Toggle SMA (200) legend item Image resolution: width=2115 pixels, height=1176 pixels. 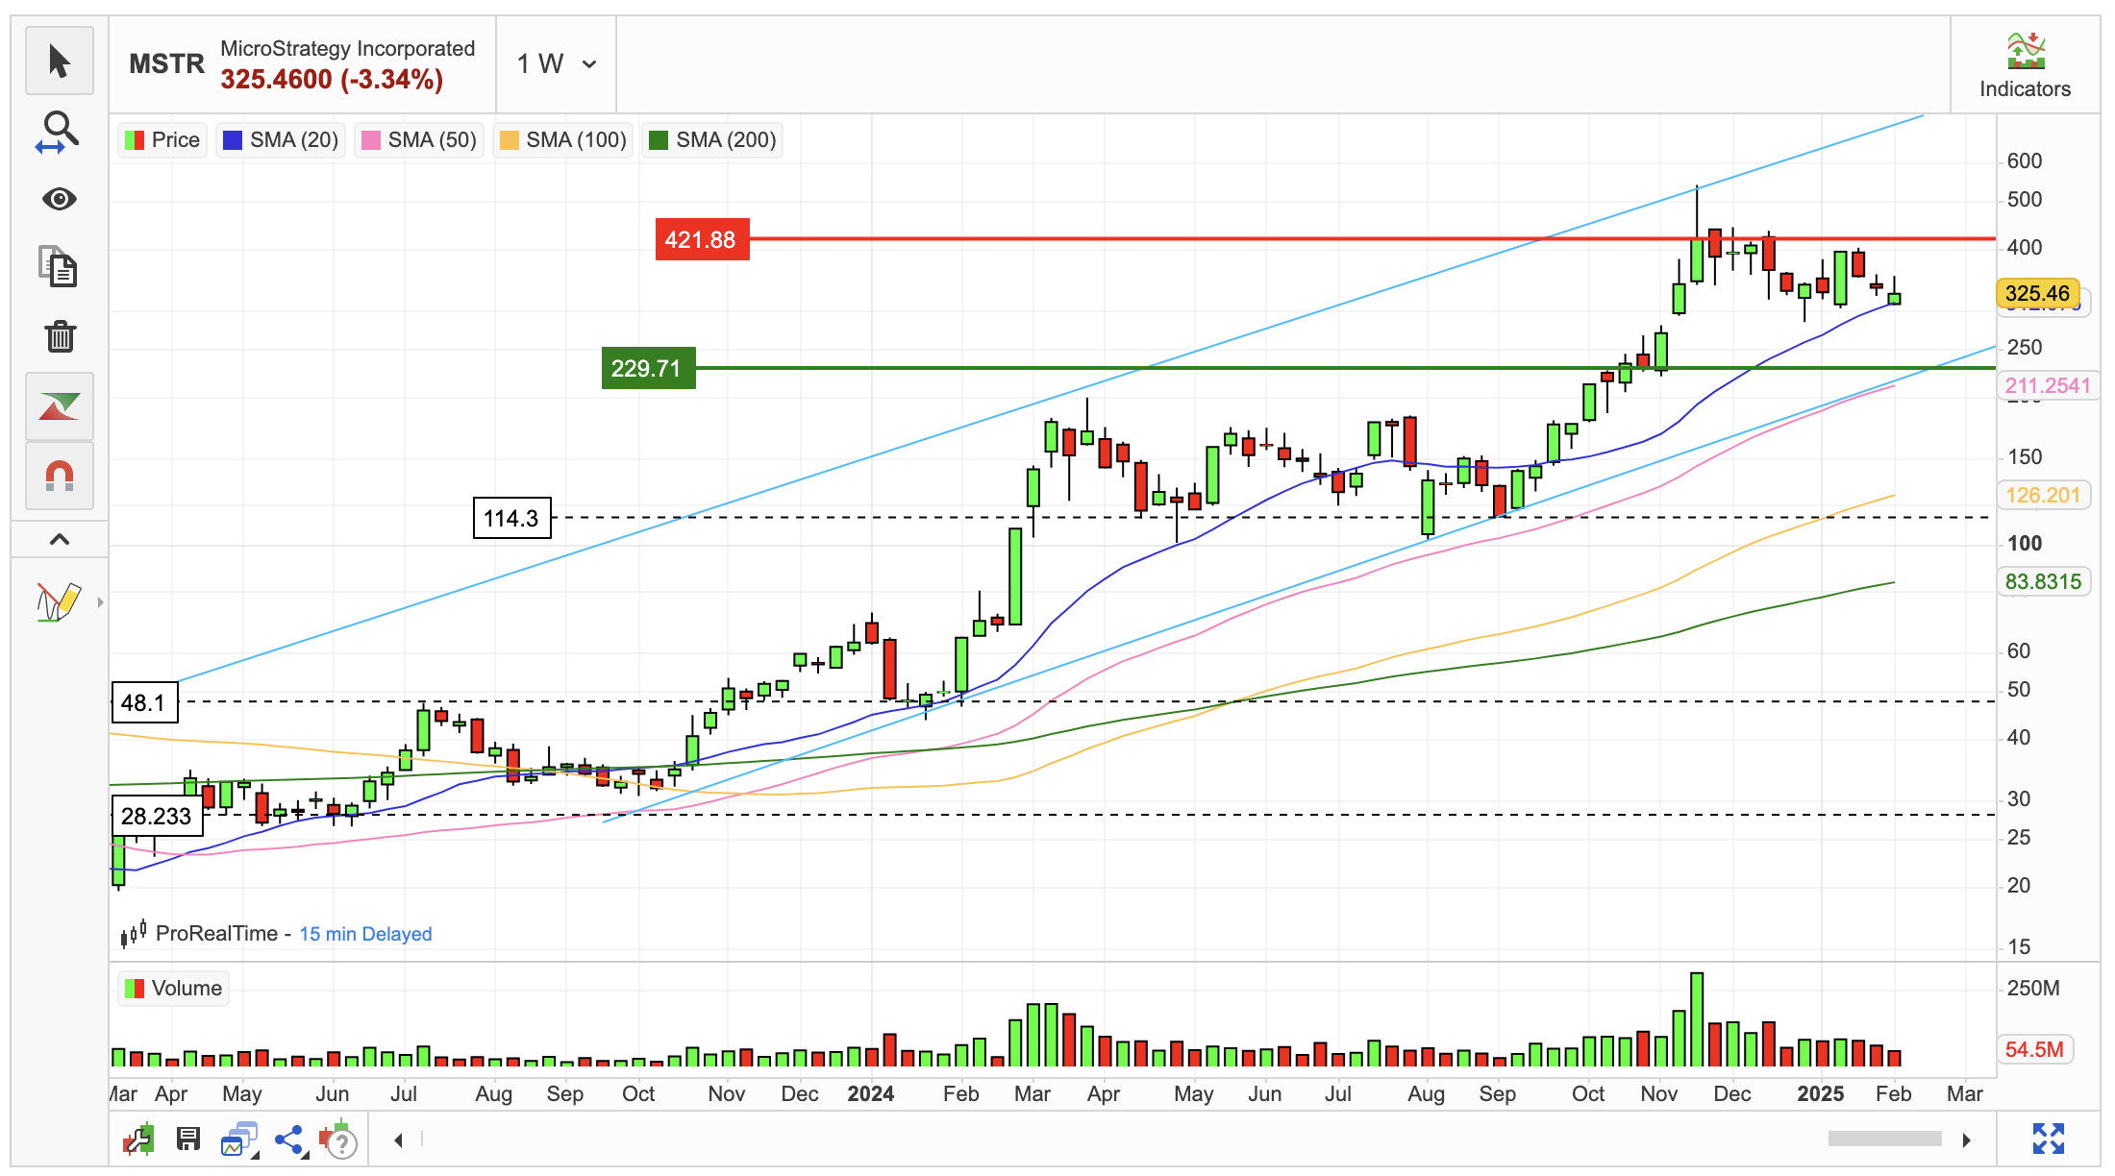[x=713, y=140]
